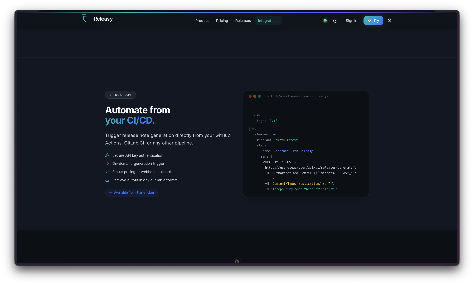Click the green status indicator dot
Screen dimensions: 474x285
point(325,21)
